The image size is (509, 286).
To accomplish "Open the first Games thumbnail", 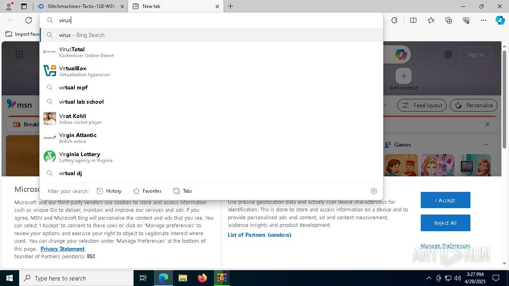I will (401, 165).
